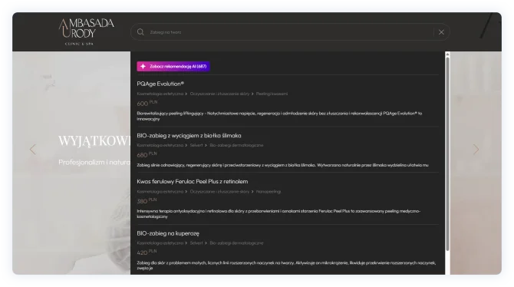Click the 'WYJĄTKOW…' hero slide heading
514x287 pixels.
pyautogui.click(x=94, y=141)
